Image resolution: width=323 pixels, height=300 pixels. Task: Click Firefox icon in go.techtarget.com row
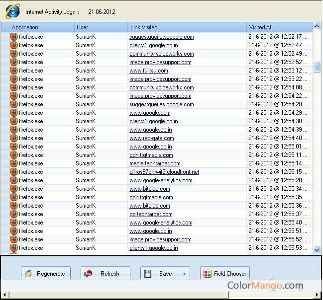coord(14,214)
